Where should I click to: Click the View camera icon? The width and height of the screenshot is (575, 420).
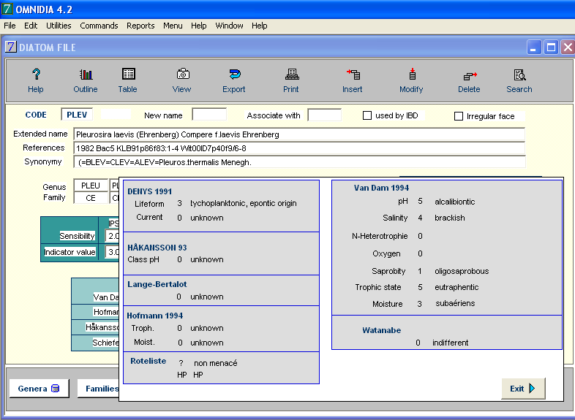coord(183,74)
